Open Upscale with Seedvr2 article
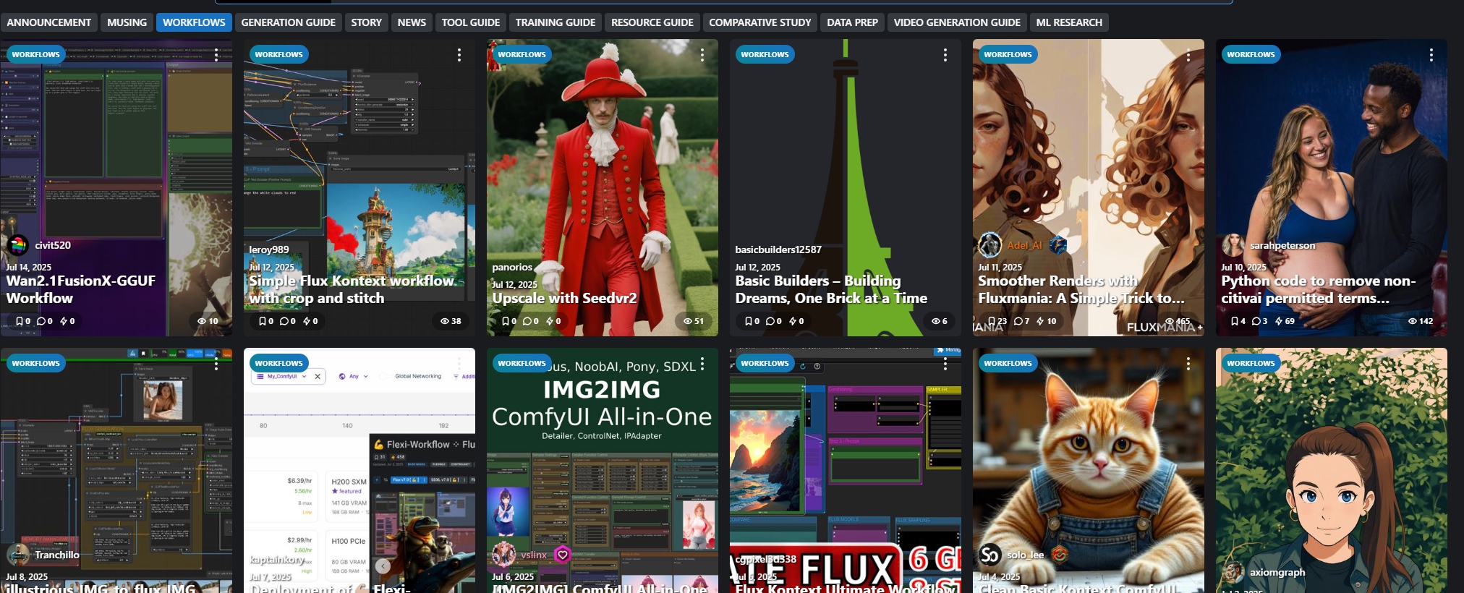The width and height of the screenshot is (1464, 593). tap(564, 298)
